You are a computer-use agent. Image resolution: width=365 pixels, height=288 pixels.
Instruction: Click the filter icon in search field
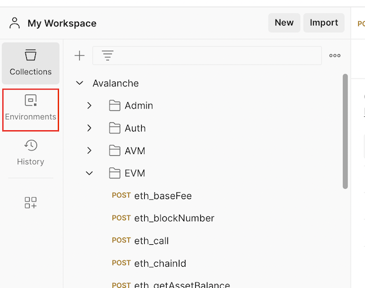tap(108, 56)
